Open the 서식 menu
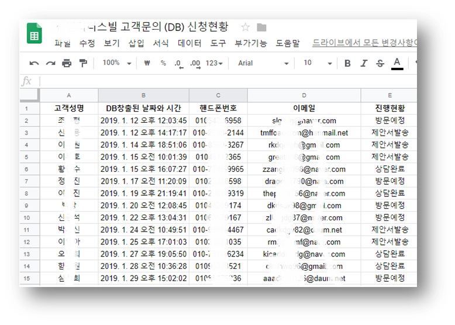The height and width of the screenshot is (325, 455). click(x=161, y=43)
